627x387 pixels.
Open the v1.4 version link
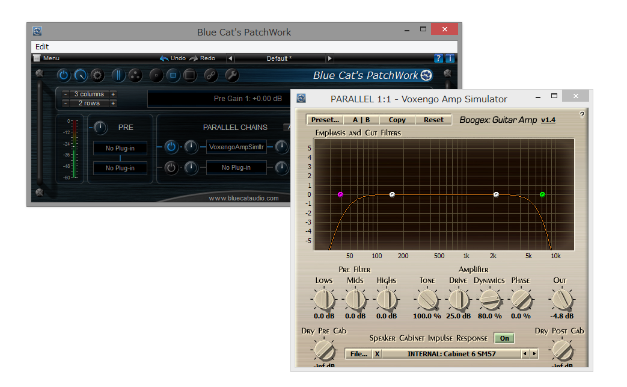548,120
